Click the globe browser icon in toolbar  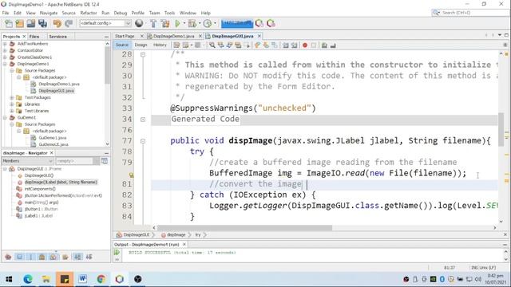pos(139,23)
